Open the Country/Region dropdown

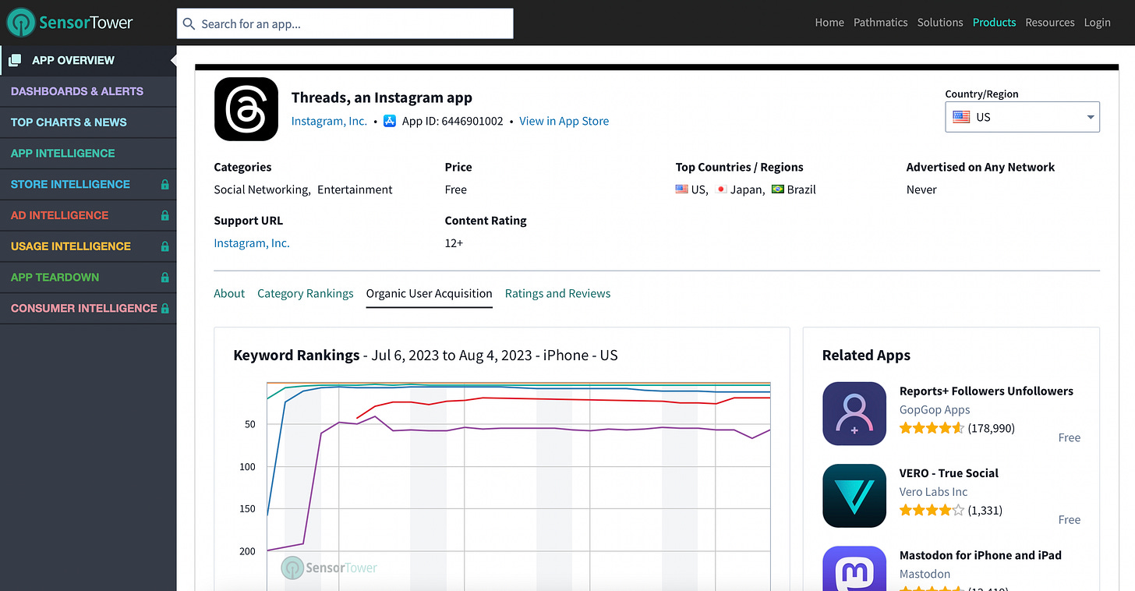[1022, 117]
